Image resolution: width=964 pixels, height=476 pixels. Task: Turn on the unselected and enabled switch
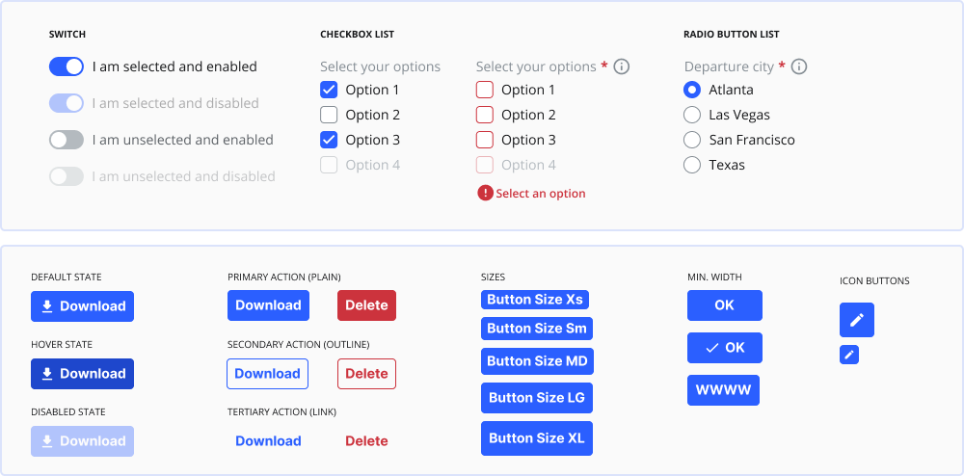point(67,140)
